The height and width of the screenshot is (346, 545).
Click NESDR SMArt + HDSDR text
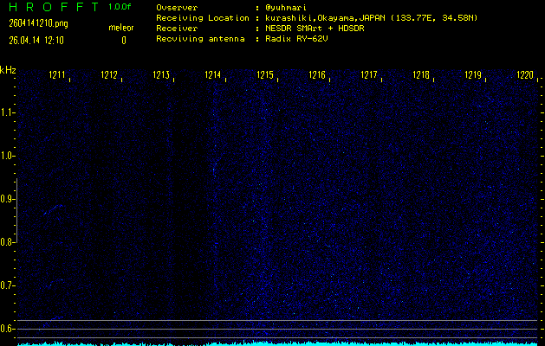tap(315, 29)
